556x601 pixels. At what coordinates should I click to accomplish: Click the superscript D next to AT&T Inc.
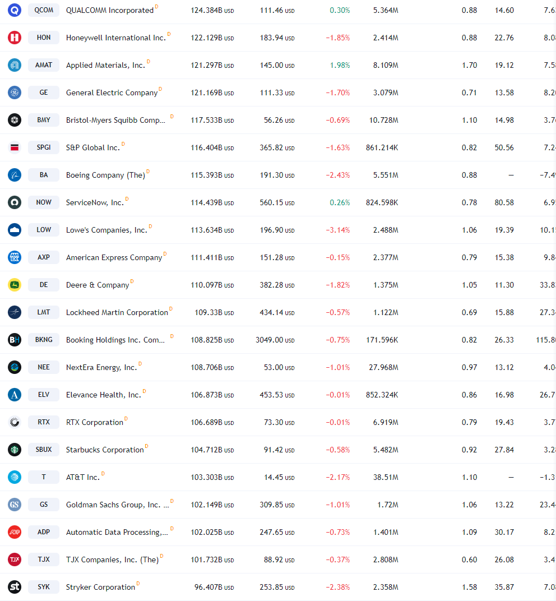(103, 473)
